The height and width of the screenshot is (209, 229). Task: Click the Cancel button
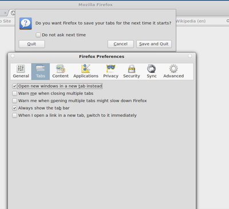(121, 44)
